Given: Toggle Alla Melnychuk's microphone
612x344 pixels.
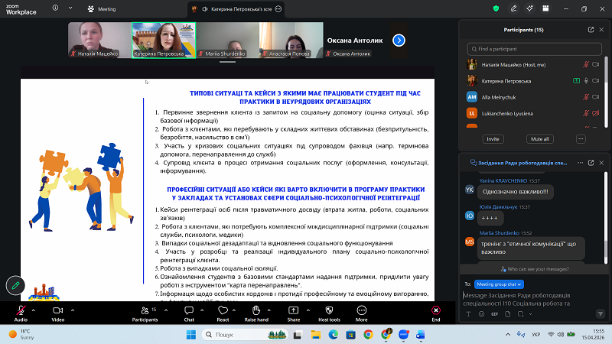Looking at the screenshot, I should [x=586, y=97].
